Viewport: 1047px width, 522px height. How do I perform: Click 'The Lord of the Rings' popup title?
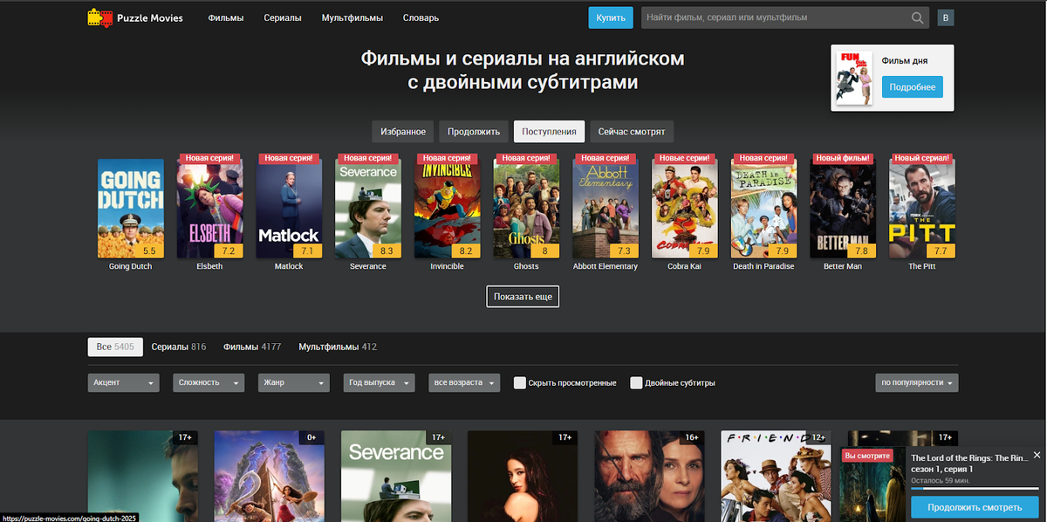click(969, 457)
